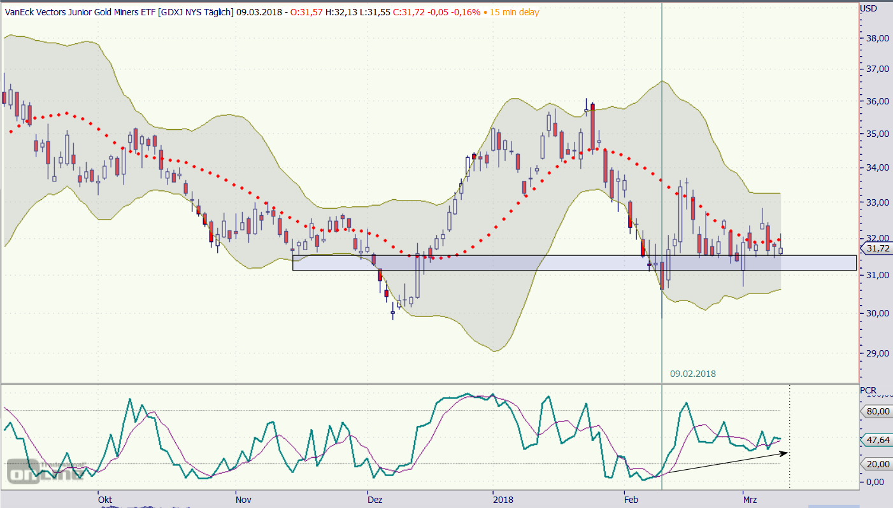
Task: Click the low value L:31,55
Action: 375,12
